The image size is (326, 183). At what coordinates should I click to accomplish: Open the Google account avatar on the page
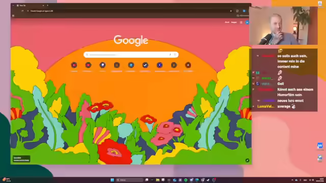point(247,22)
